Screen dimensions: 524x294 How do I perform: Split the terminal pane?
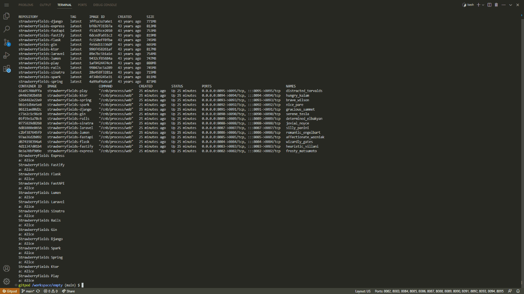490,5
